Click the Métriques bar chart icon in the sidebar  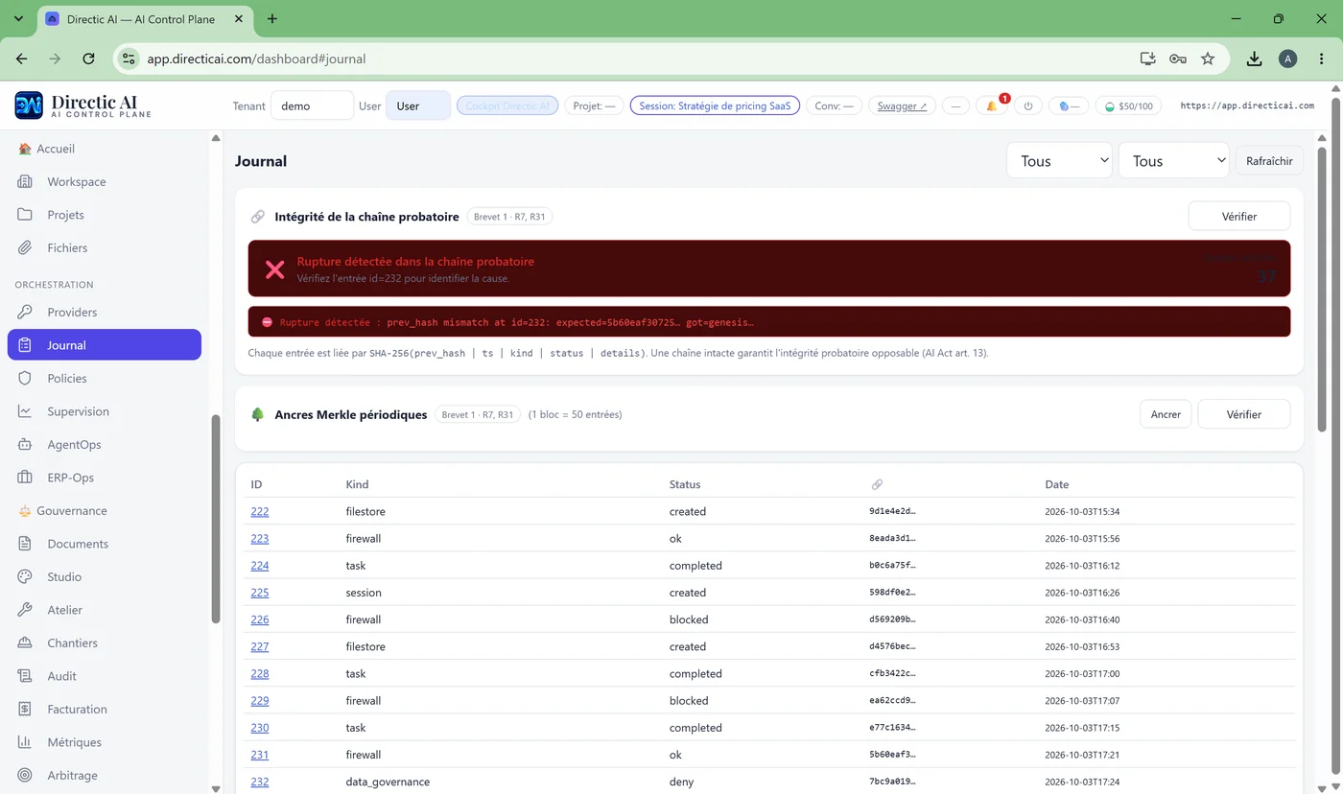pos(26,742)
